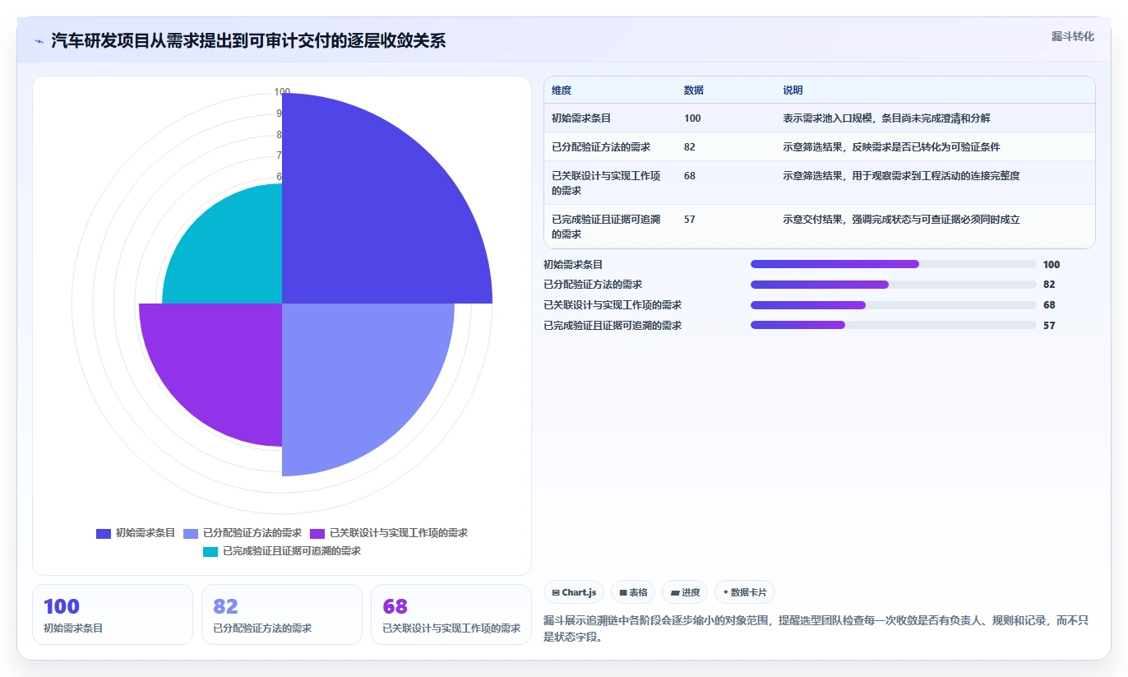Toggle 已分配验证方法的需求 legend item
The width and height of the screenshot is (1128, 677).
click(x=243, y=533)
